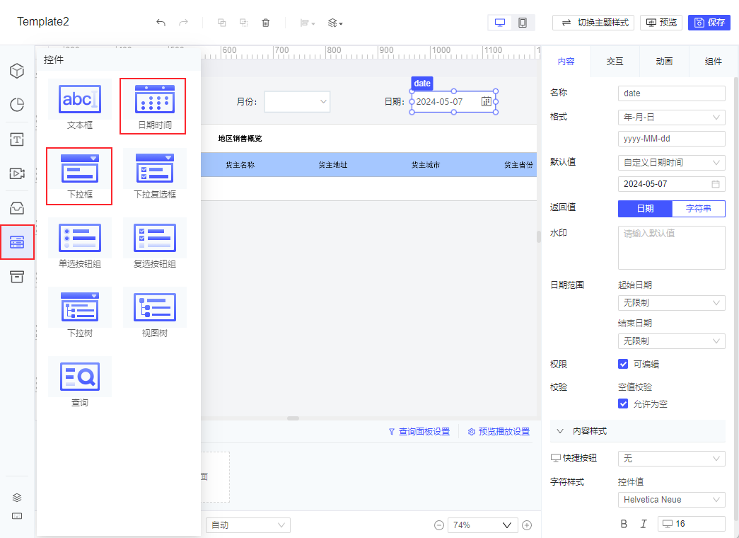Click the yyyy-MM-dd format input field

click(x=672, y=139)
